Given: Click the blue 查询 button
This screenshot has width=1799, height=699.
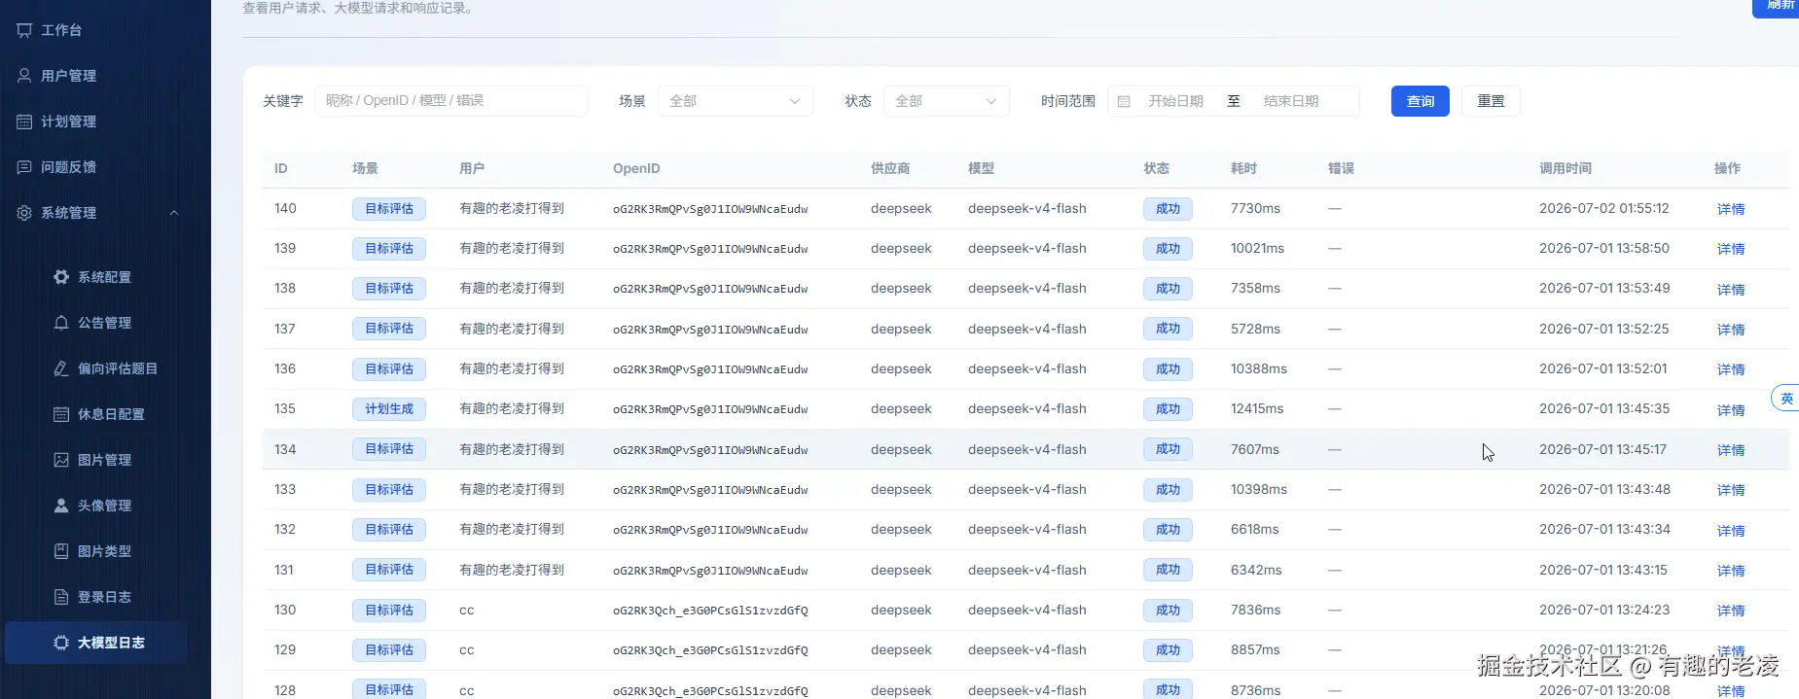Looking at the screenshot, I should pos(1421,101).
